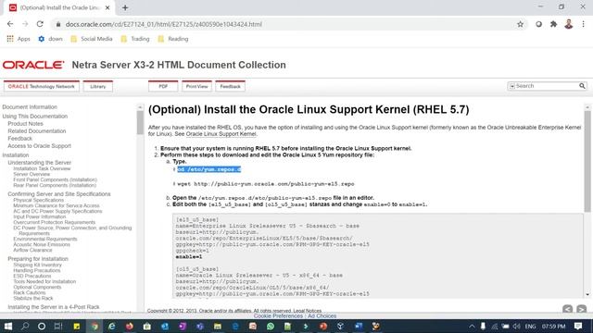The width and height of the screenshot is (593, 333).
Task: Open the Apps shortcut in bookmarks bar
Action: click(19, 39)
